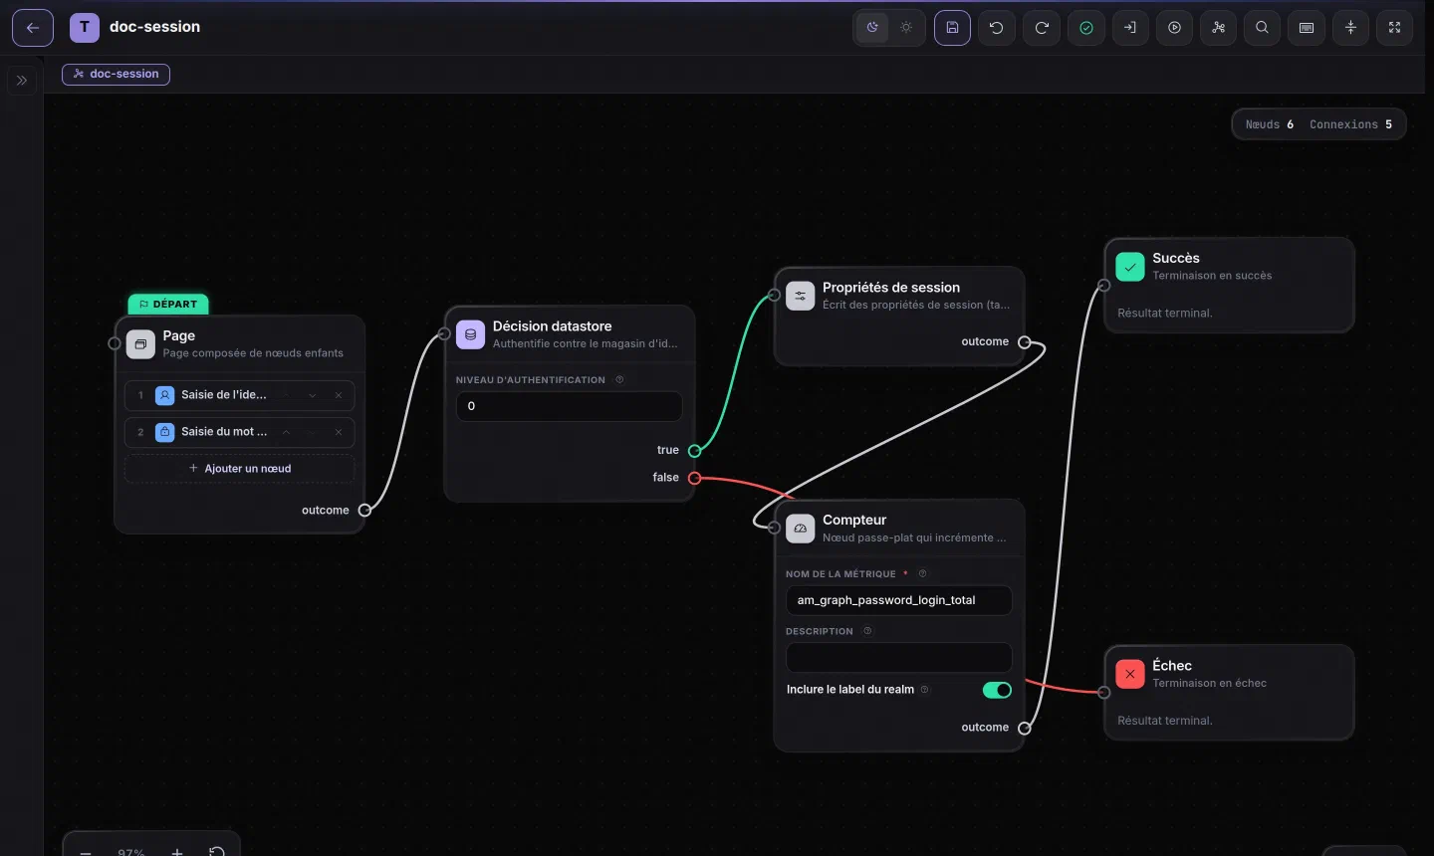Click help icon beside Nom de la métrique
Screen dimensions: 1434x856
tap(922, 573)
